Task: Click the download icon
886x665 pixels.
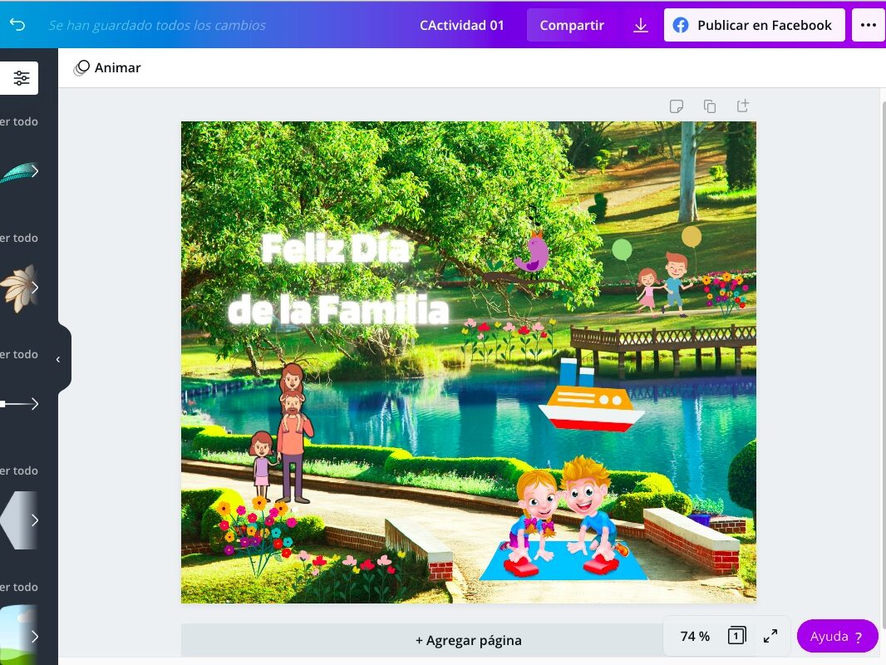Action: click(x=640, y=25)
